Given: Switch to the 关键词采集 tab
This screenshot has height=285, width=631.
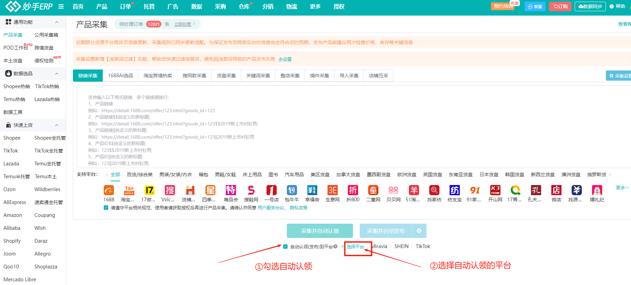Looking at the screenshot, I should tap(258, 76).
